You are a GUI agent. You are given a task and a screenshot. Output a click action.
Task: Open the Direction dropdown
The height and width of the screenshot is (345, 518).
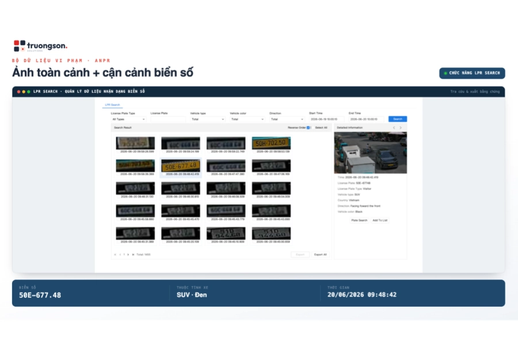pyautogui.click(x=287, y=119)
